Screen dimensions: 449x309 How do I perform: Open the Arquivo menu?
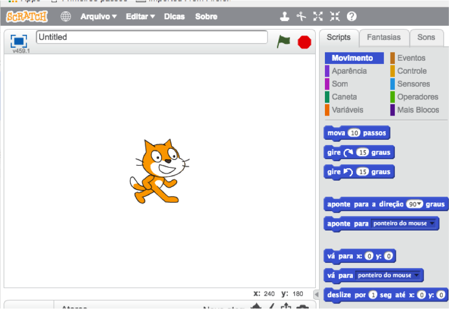[x=98, y=16]
